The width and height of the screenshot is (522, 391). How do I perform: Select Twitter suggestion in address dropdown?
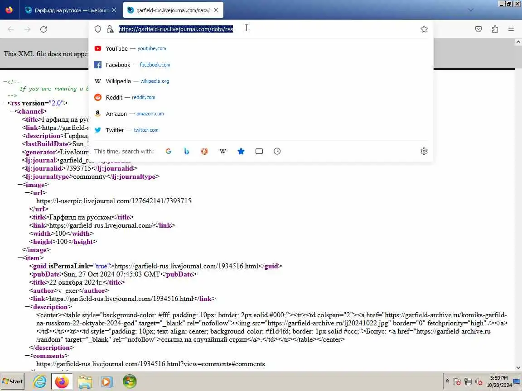(261, 130)
